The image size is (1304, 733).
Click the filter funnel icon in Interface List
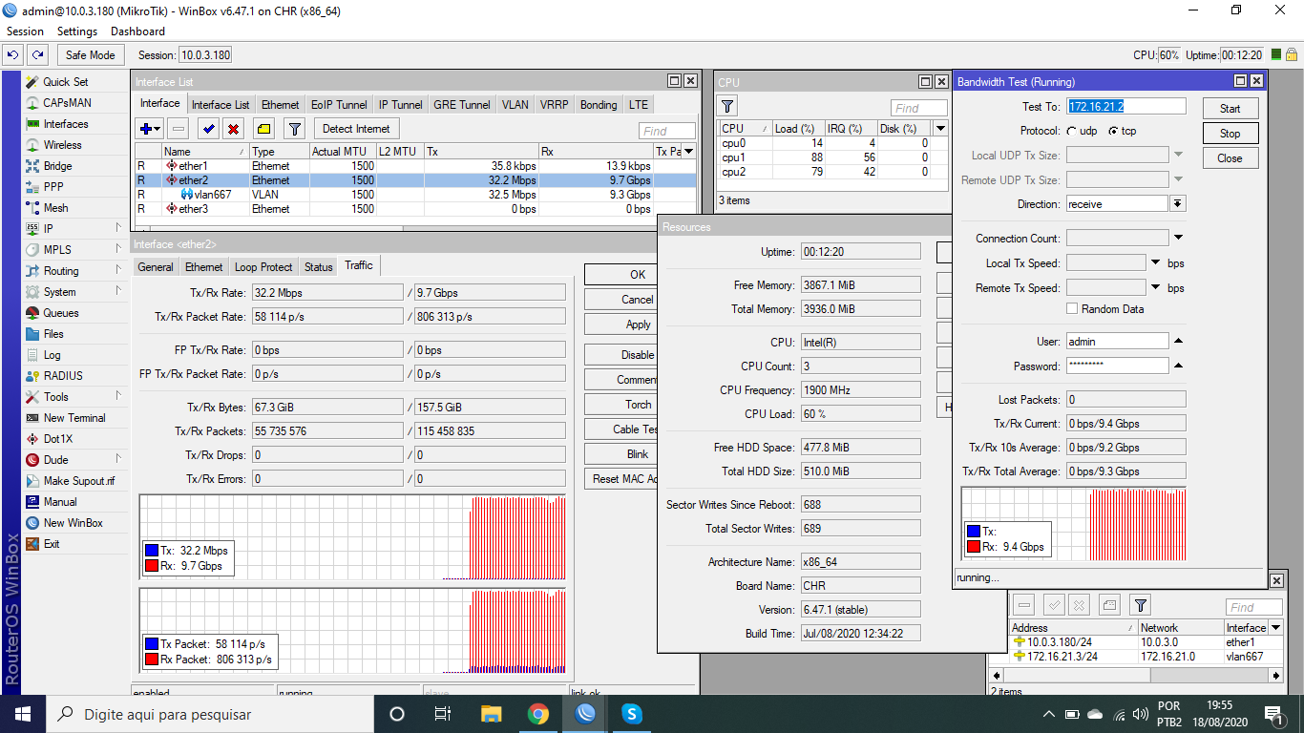[x=295, y=129]
